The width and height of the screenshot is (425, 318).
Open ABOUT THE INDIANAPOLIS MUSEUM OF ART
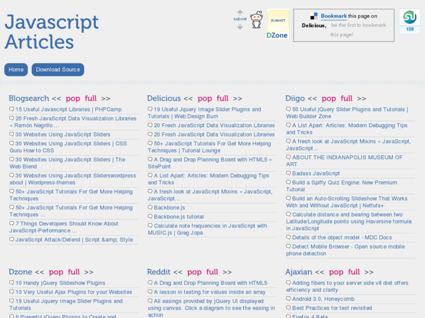coord(344,161)
